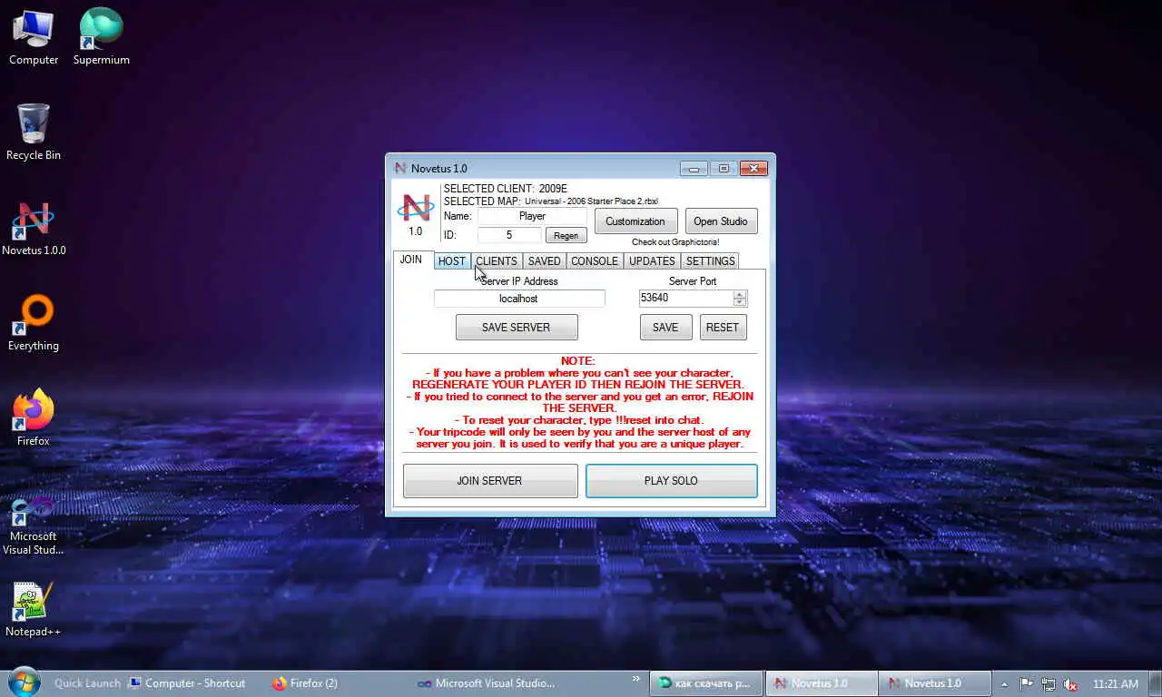Click the Check out Graphictoria! link
Screen dimensions: 1162x697
coord(675,242)
